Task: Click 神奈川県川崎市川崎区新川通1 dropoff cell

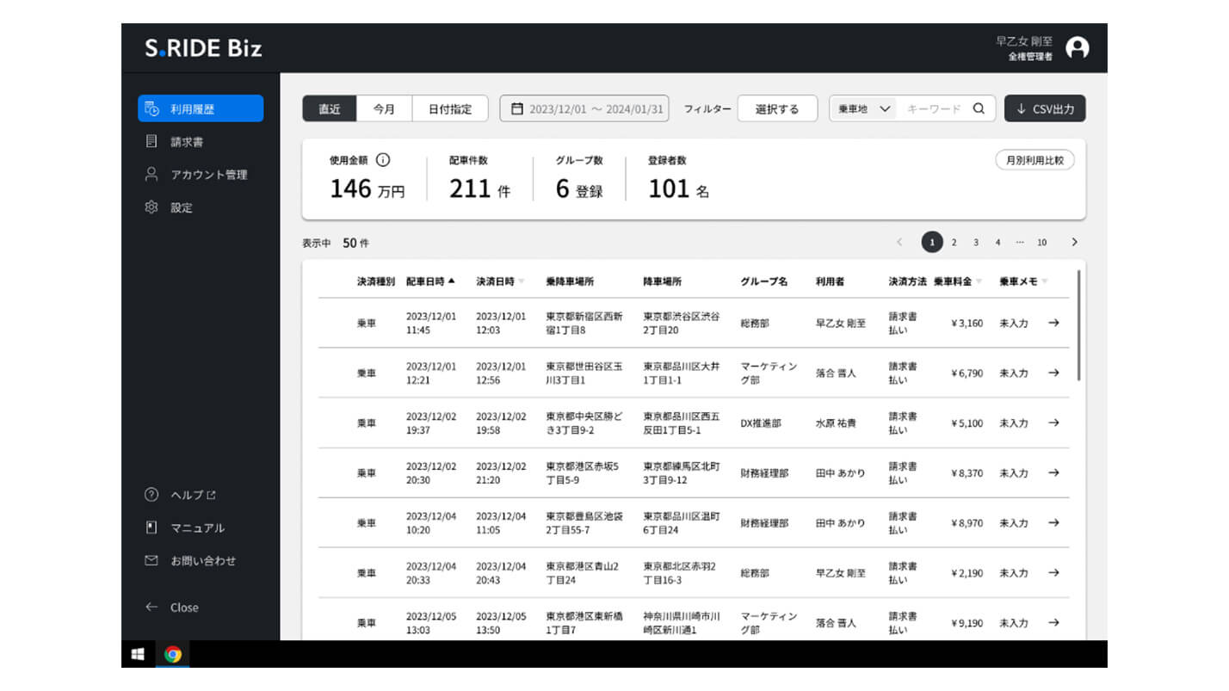Action: 682,623
